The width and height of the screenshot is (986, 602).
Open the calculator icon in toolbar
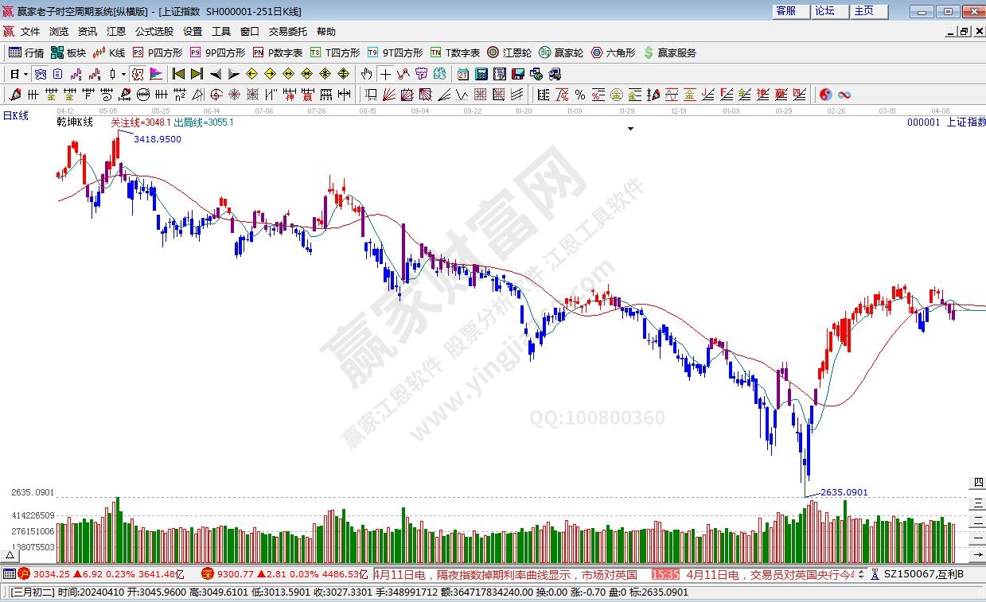(x=481, y=74)
